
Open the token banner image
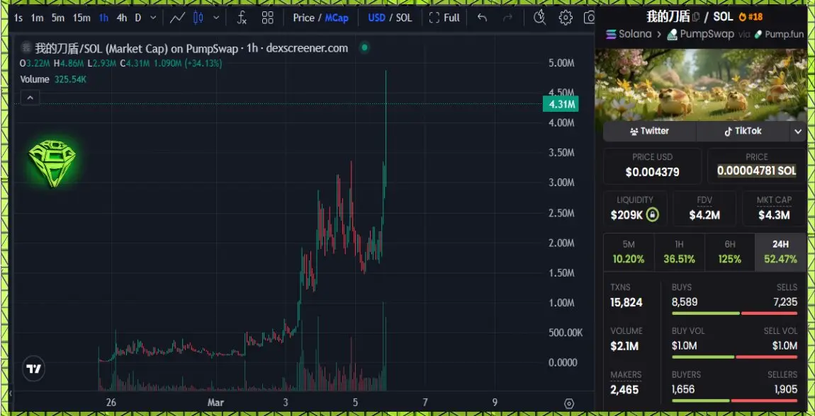pyautogui.click(x=701, y=85)
